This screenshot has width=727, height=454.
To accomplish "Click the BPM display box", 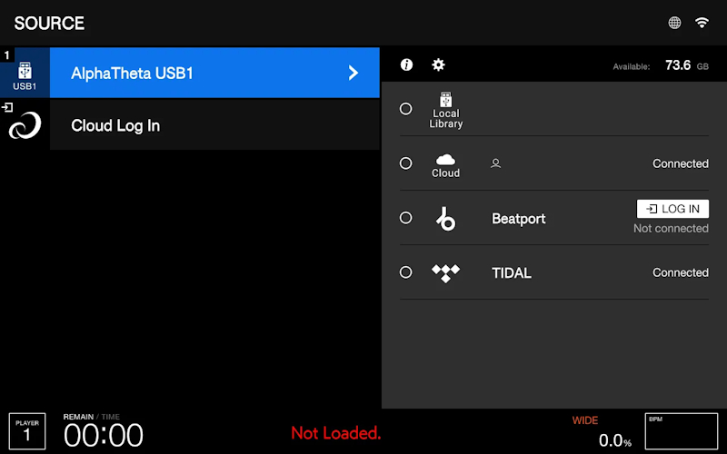I will [682, 431].
